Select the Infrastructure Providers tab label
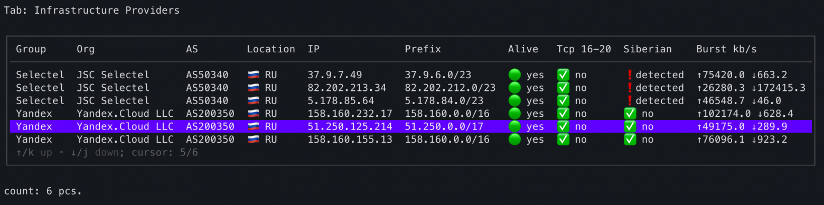Image resolution: width=824 pixels, height=205 pixels. pos(107,11)
